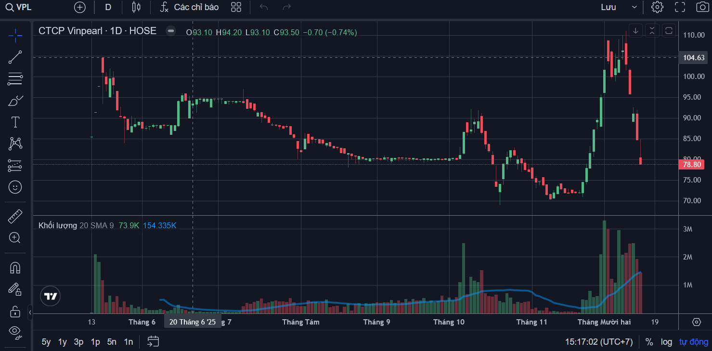The width and height of the screenshot is (712, 351).
Task: Choose the text annotation tool
Action: pyautogui.click(x=15, y=122)
